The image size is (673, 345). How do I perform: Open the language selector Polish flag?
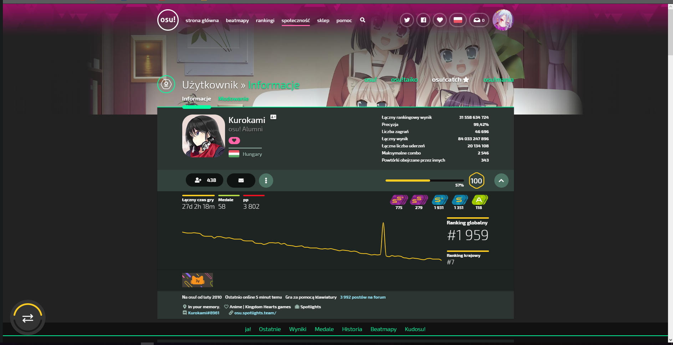pos(458,20)
